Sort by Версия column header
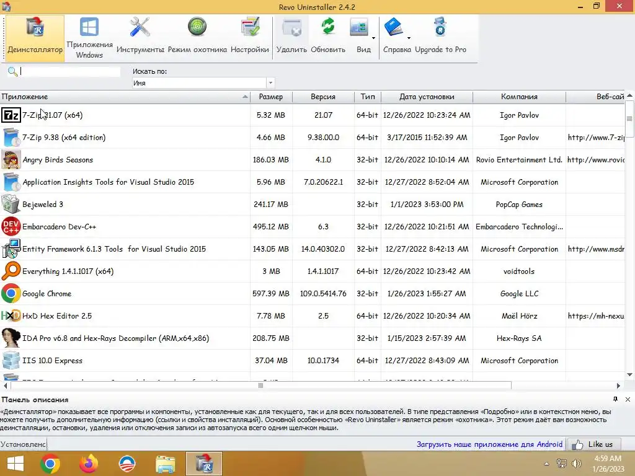 pos(323,97)
